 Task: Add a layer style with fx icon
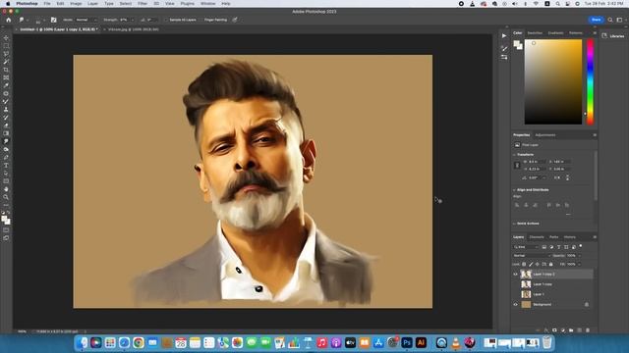pyautogui.click(x=546, y=330)
